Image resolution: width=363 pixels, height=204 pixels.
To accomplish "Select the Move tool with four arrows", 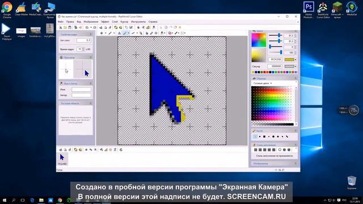I will [x=102, y=33].
